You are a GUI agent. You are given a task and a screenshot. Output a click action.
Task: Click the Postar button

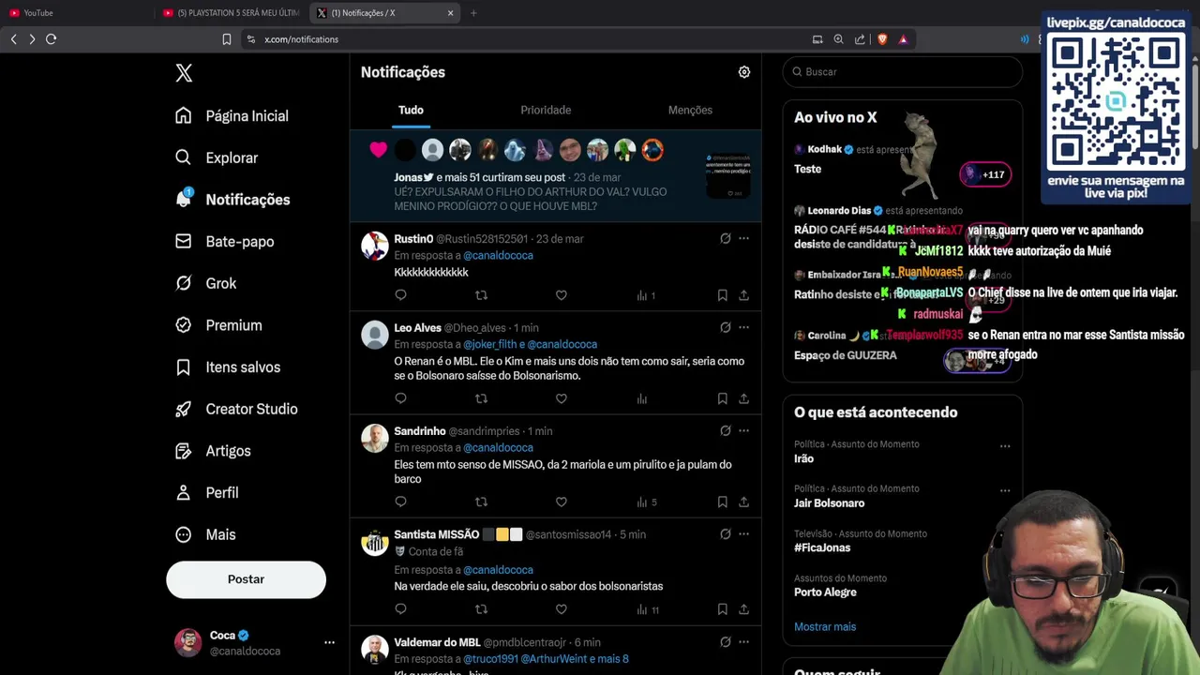246,579
